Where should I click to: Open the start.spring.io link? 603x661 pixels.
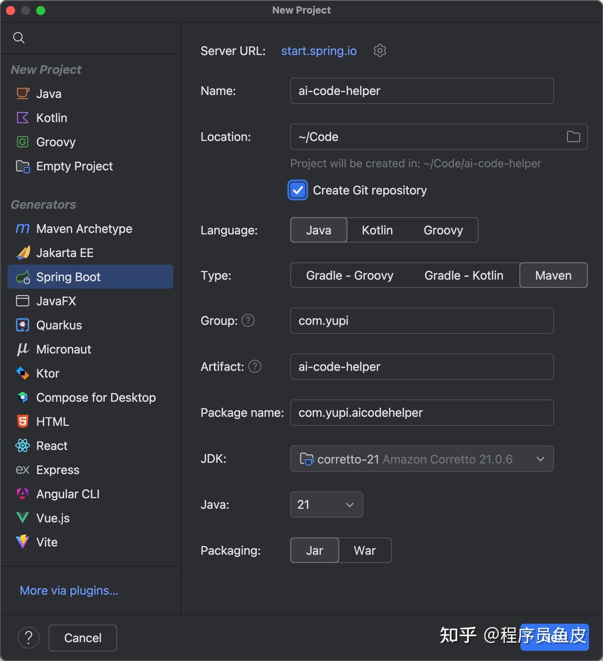point(319,51)
